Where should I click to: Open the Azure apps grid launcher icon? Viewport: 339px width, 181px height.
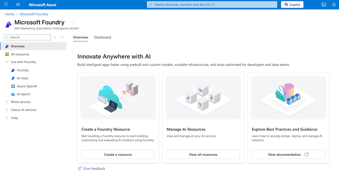(x=6, y=5)
